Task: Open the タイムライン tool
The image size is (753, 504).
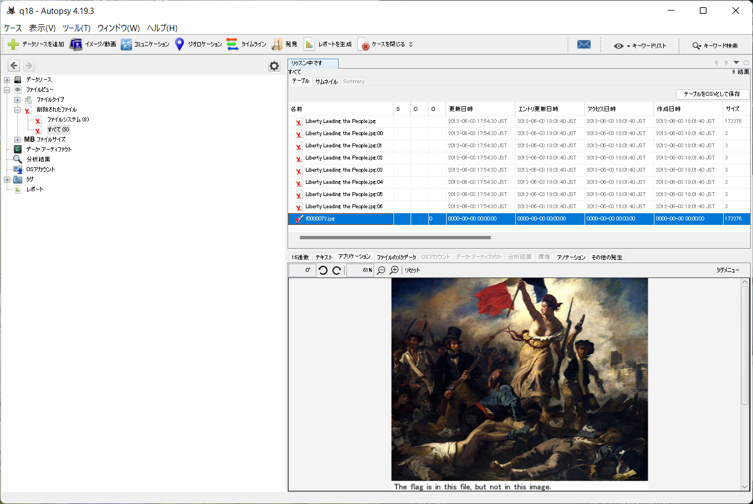Action: click(x=247, y=44)
